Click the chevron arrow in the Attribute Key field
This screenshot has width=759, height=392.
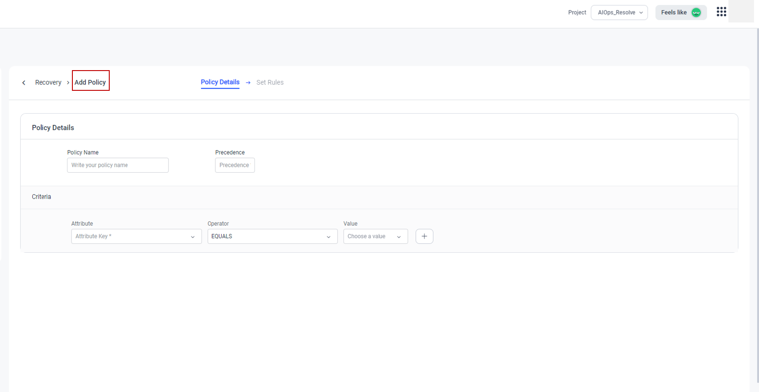[x=192, y=237]
